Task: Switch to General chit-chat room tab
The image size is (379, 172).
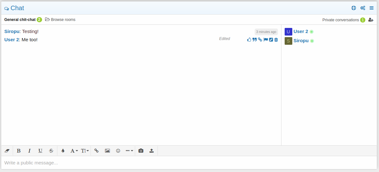Action: click(20, 20)
